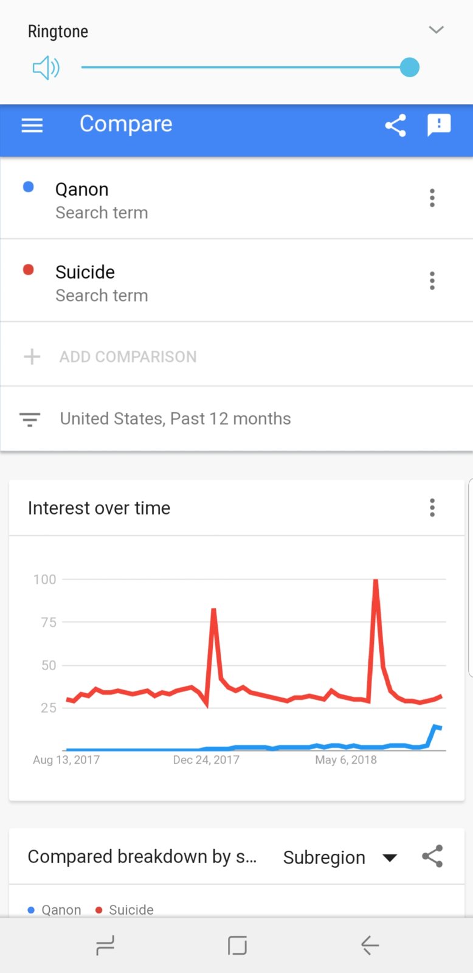The width and height of the screenshot is (473, 973).
Task: Open the United States, Past 12 months filter
Action: (175, 419)
